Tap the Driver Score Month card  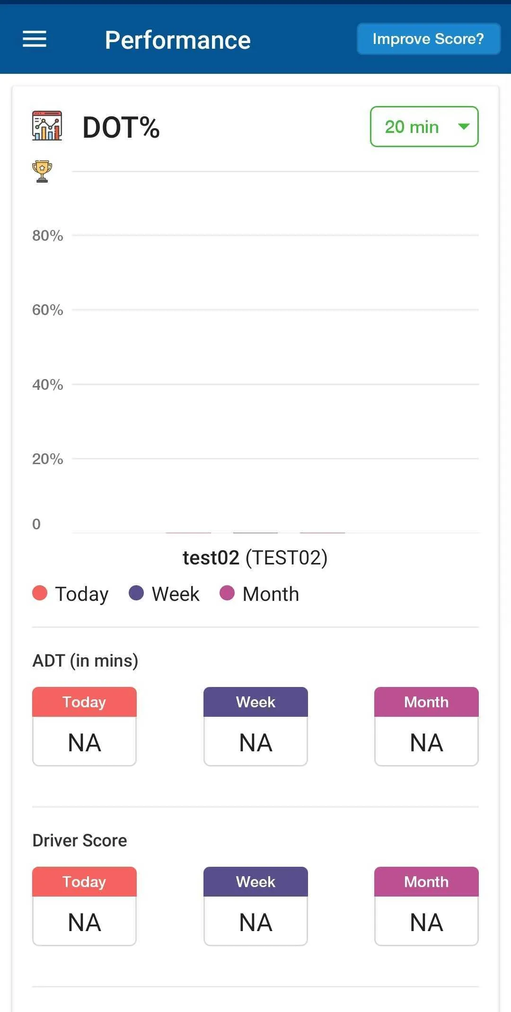pyautogui.click(x=426, y=906)
